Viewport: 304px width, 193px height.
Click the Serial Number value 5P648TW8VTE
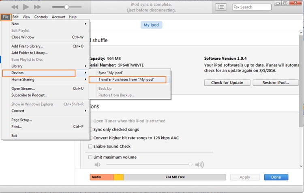[x=131, y=65]
